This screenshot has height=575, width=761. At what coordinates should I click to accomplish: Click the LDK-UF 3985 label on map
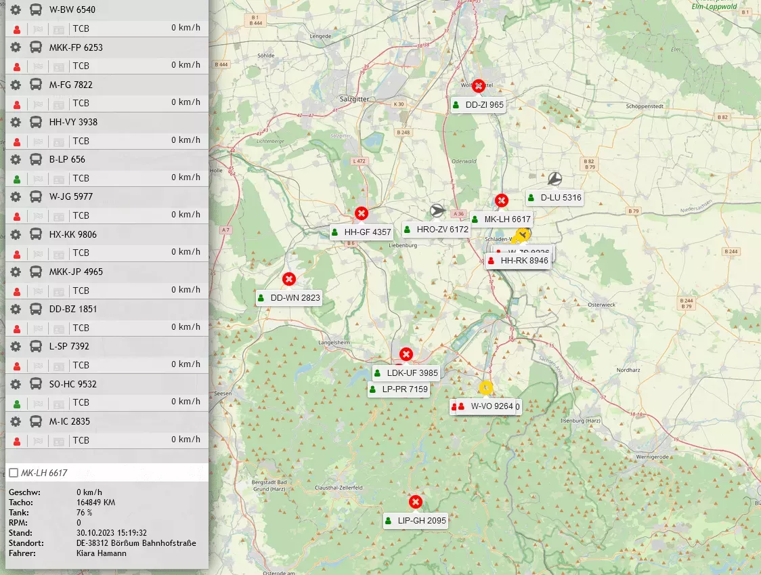coord(412,373)
